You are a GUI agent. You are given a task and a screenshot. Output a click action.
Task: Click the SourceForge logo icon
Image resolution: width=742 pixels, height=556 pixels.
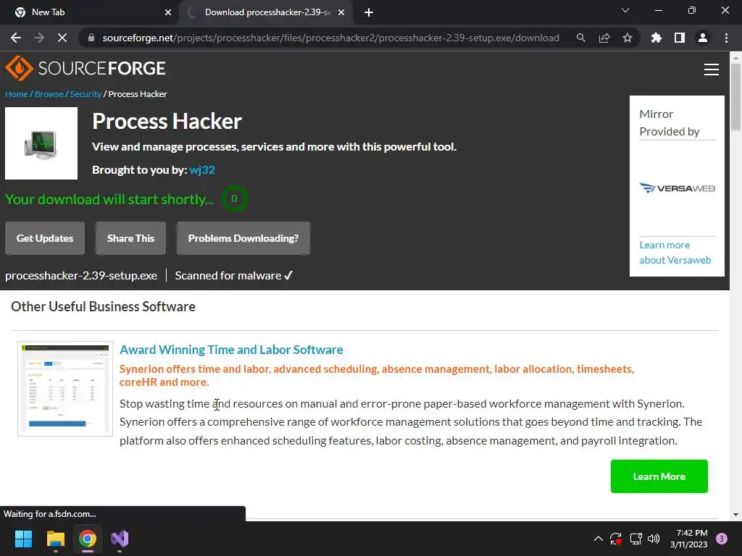[x=19, y=68]
